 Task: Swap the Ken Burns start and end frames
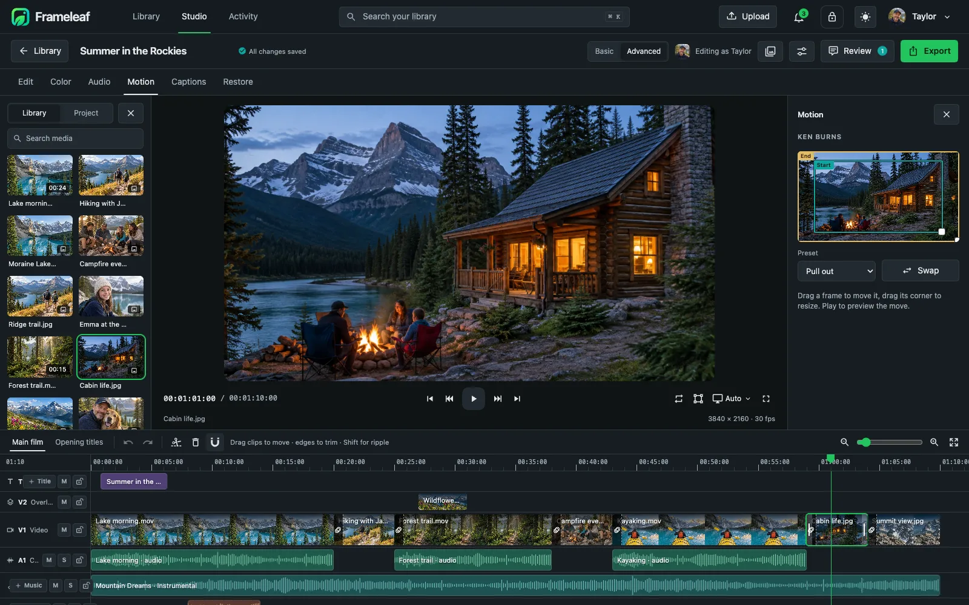coord(921,271)
